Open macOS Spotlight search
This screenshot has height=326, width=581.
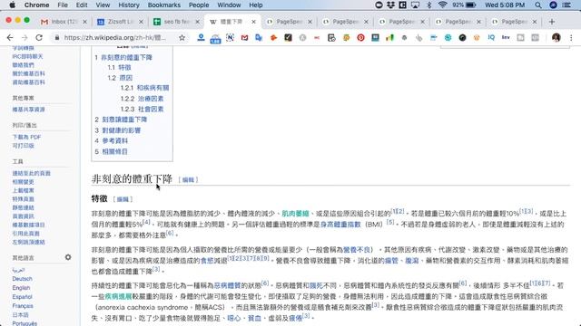[x=538, y=5]
